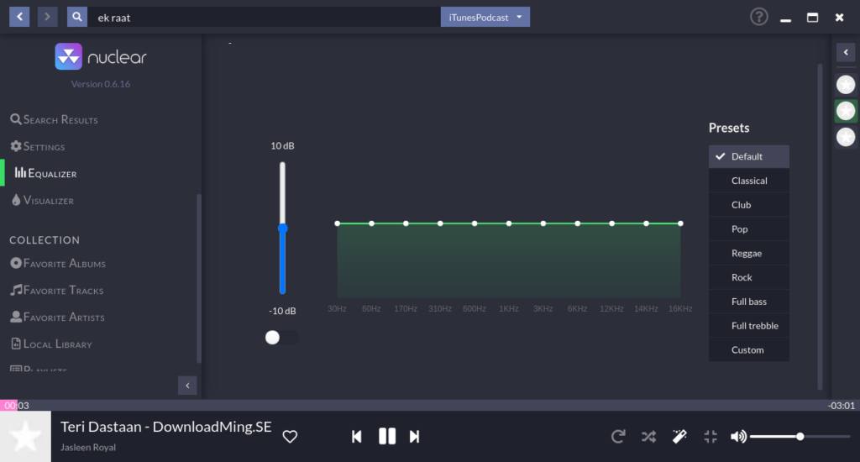Click the Nuclear logo
860x462 pixels.
pos(101,56)
